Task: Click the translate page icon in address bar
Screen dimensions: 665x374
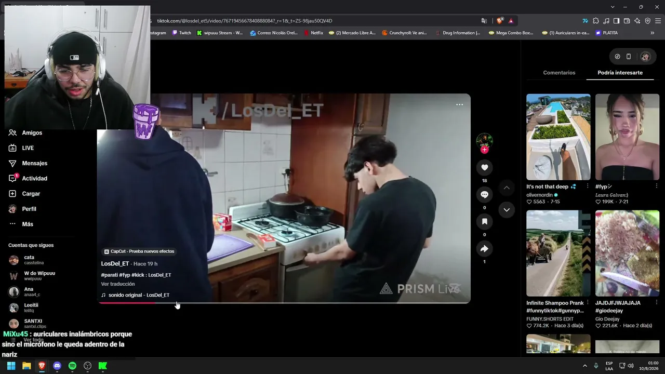Action: pos(484,21)
